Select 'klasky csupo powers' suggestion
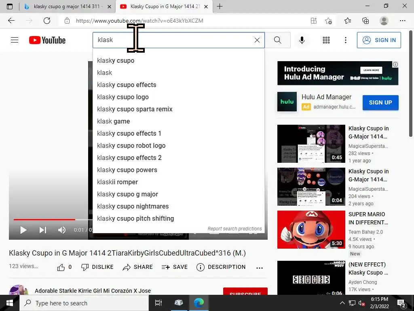This screenshot has width=414, height=311. [x=178, y=170]
